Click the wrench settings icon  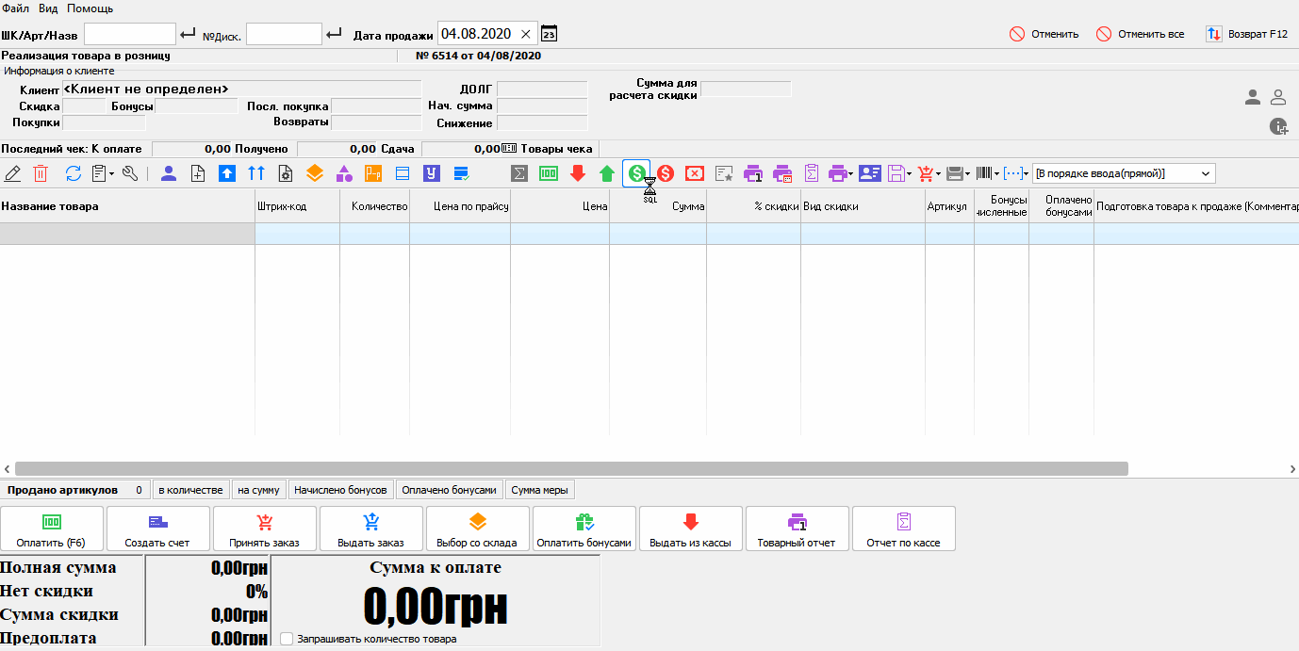click(x=130, y=173)
